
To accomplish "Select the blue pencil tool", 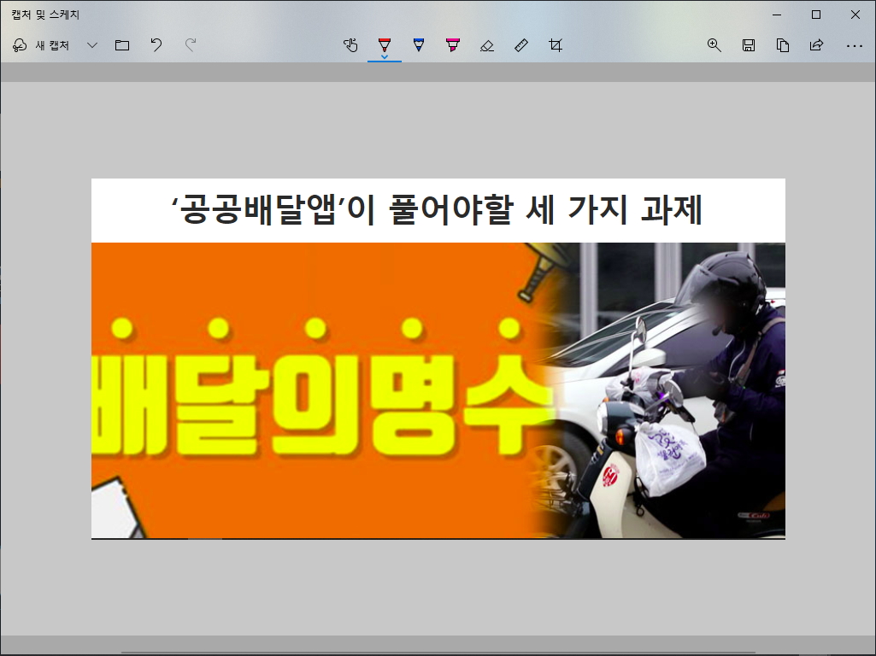I will 419,45.
